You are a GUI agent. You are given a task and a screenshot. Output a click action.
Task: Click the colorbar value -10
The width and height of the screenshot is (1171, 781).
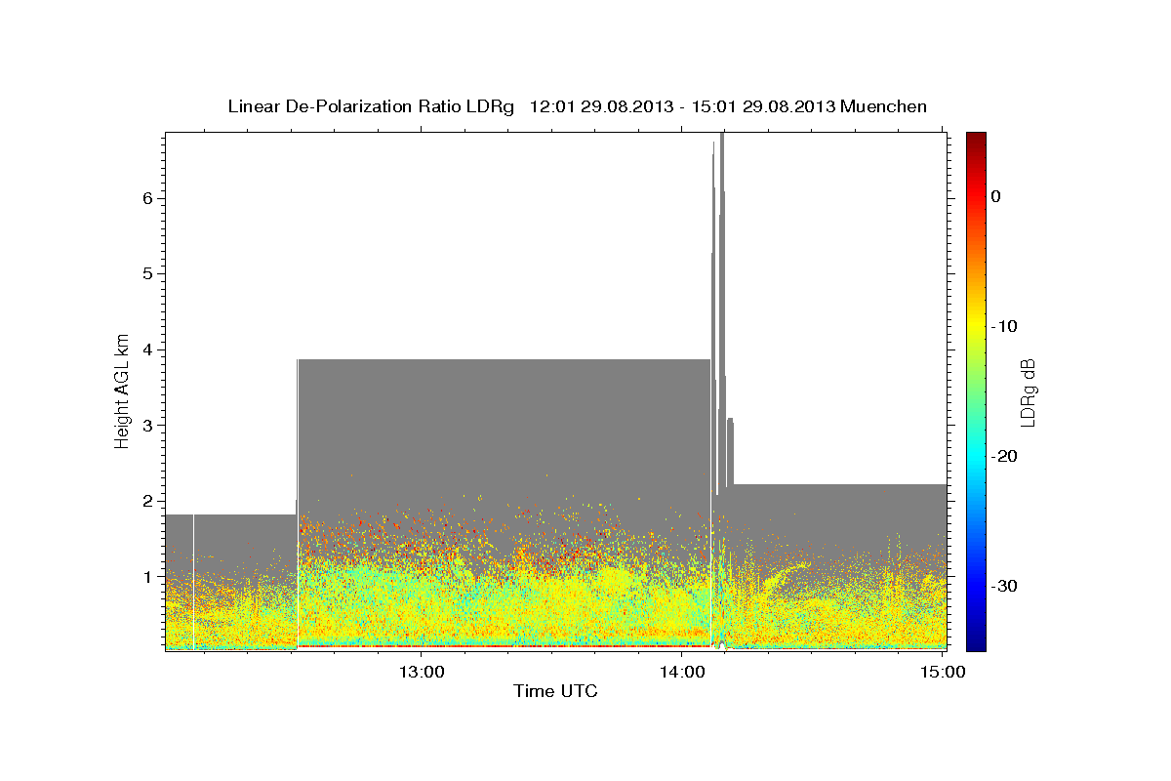click(1005, 326)
